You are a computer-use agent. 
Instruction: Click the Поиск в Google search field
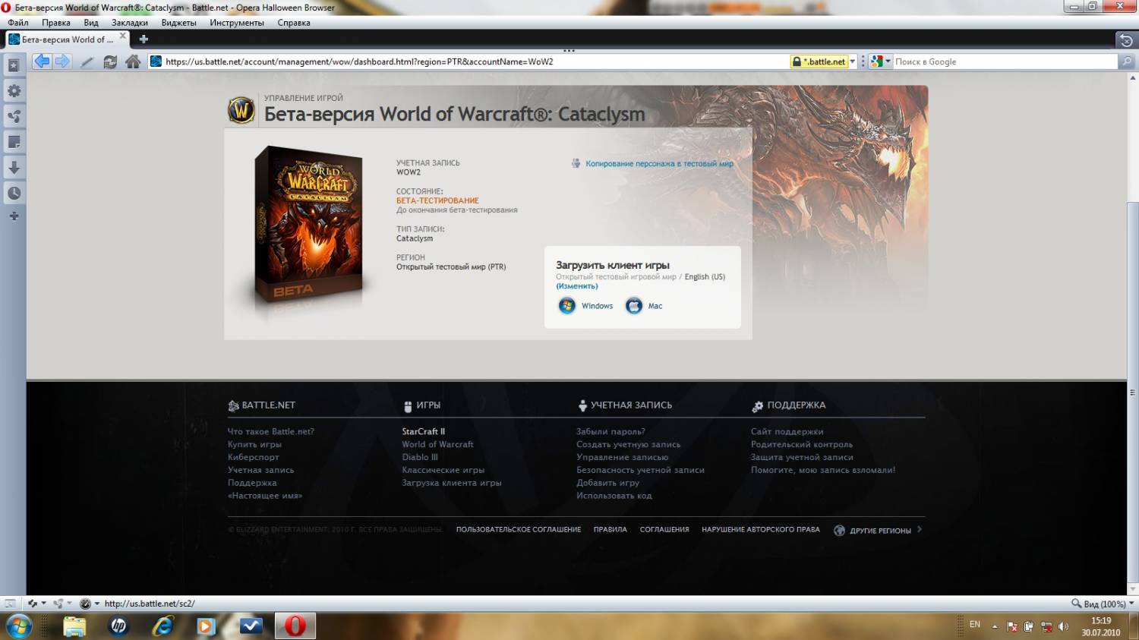[1004, 61]
